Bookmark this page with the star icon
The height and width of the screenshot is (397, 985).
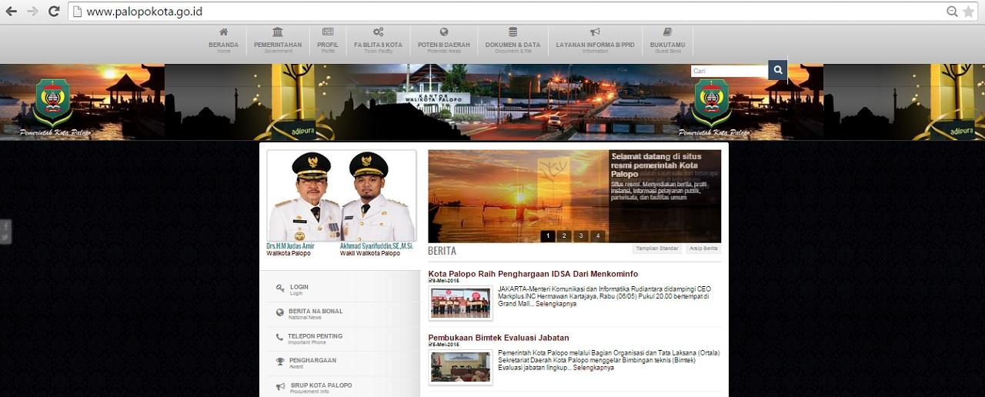[969, 12]
